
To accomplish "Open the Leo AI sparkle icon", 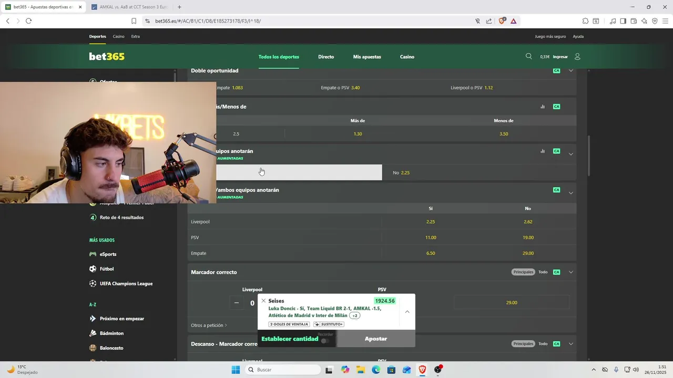I will (644, 21).
